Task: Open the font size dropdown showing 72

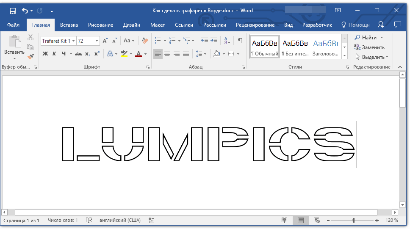Action: tap(97, 41)
